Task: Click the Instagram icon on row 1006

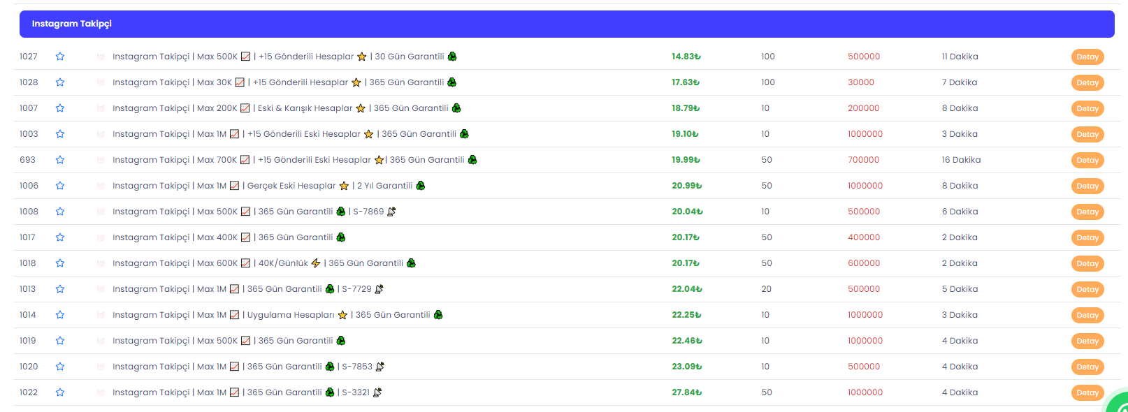Action: pyautogui.click(x=101, y=186)
